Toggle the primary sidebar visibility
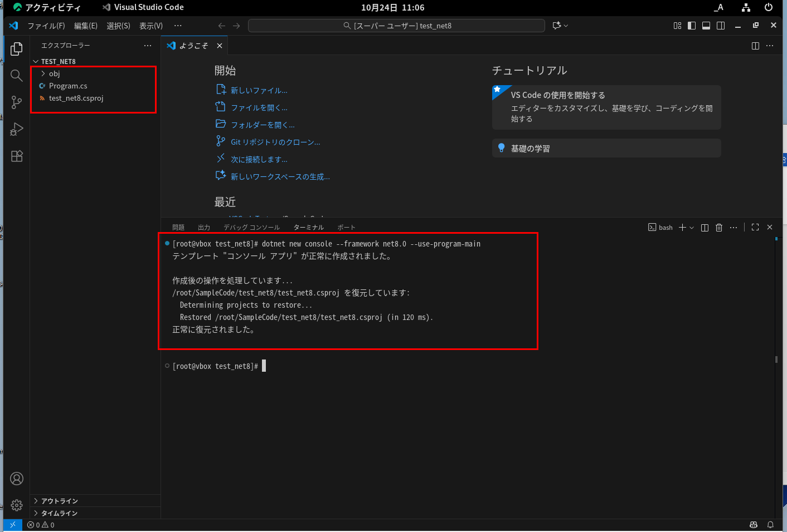This screenshot has width=787, height=532. (692, 26)
